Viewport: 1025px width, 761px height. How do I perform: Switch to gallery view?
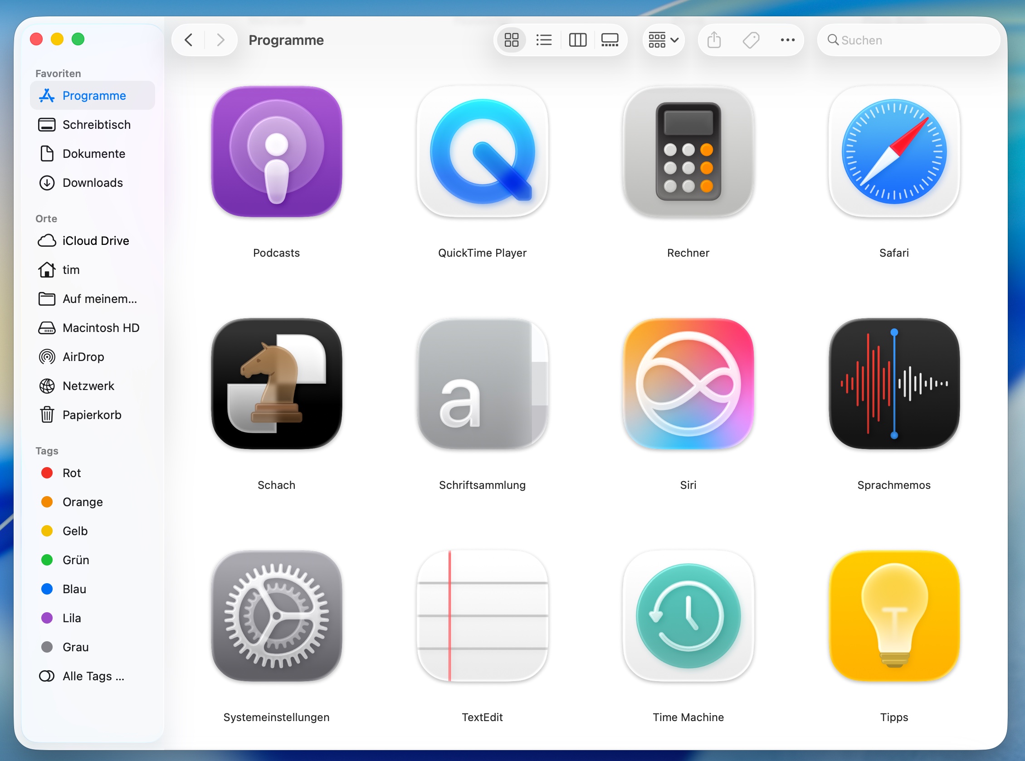tap(610, 40)
